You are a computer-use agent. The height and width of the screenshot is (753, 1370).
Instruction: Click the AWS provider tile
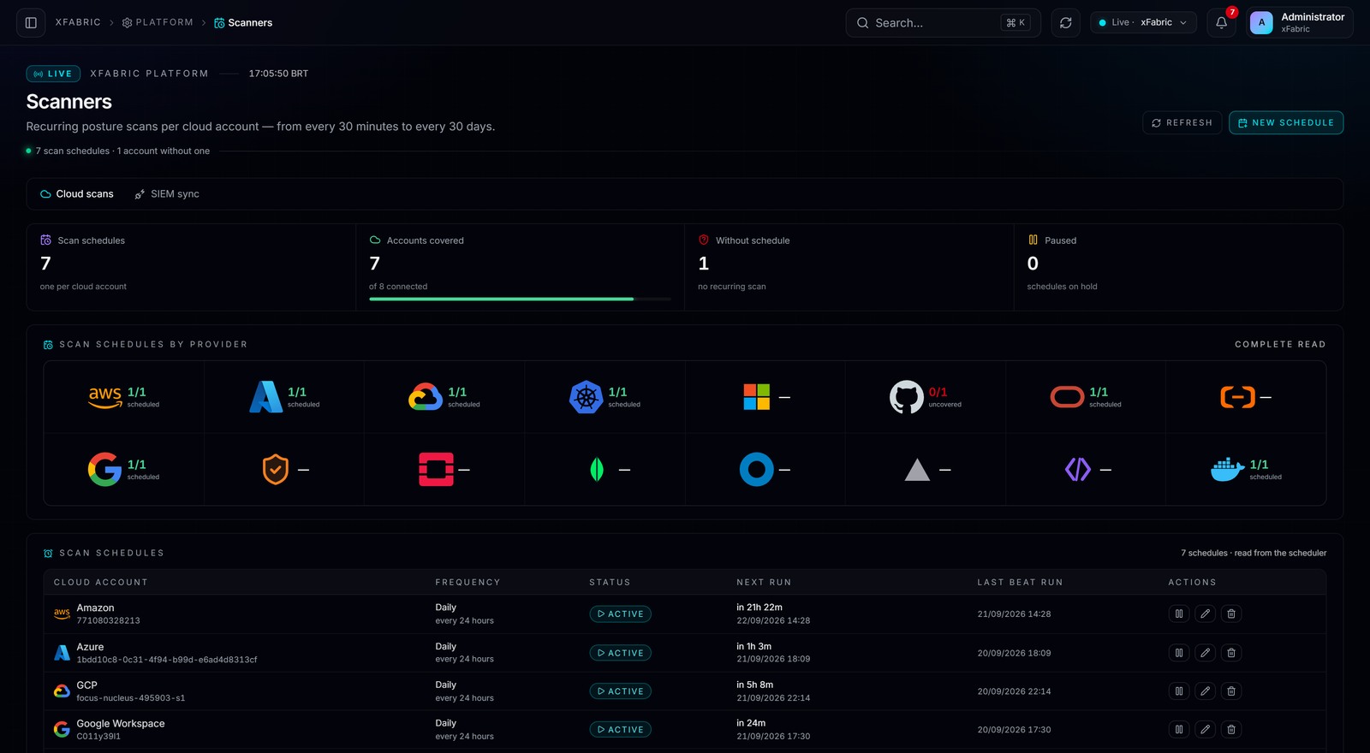pos(124,397)
